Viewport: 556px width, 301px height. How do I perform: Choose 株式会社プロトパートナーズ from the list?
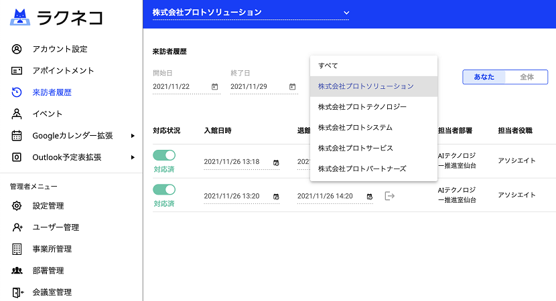click(x=374, y=169)
